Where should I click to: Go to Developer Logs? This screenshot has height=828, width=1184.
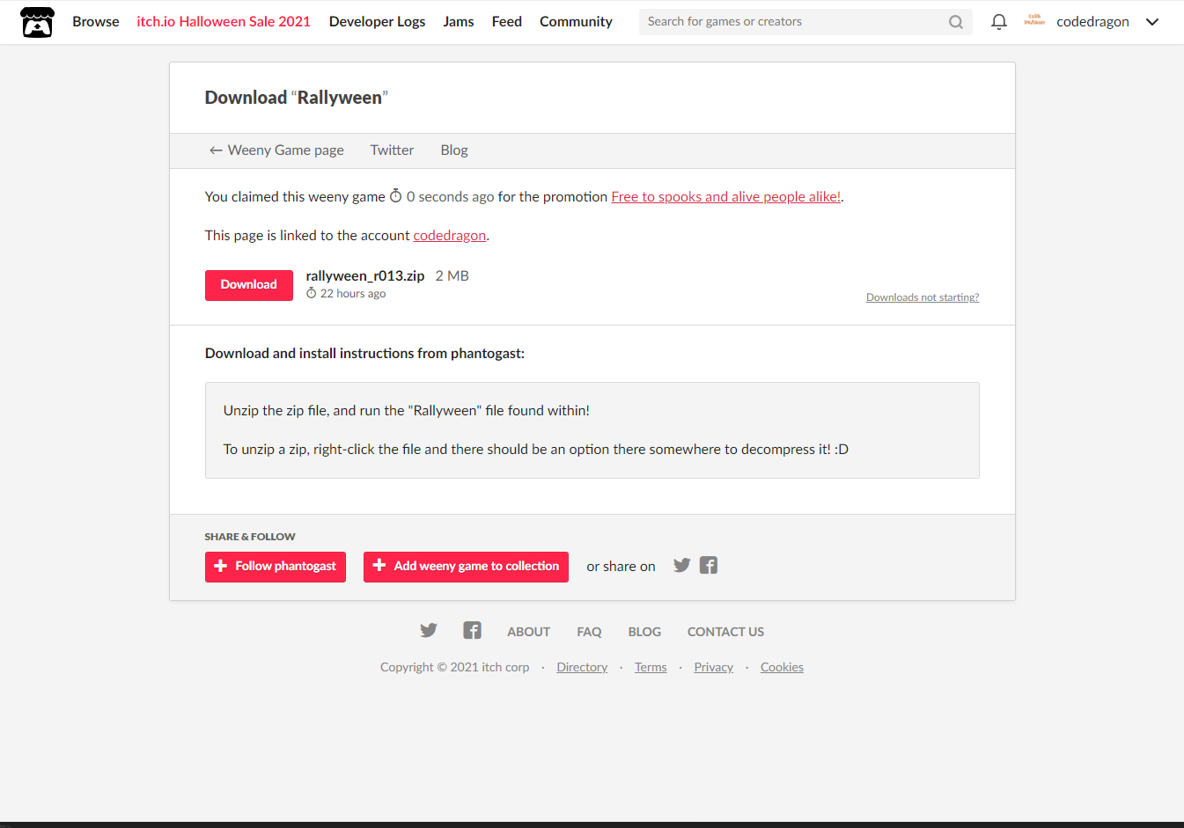point(377,22)
